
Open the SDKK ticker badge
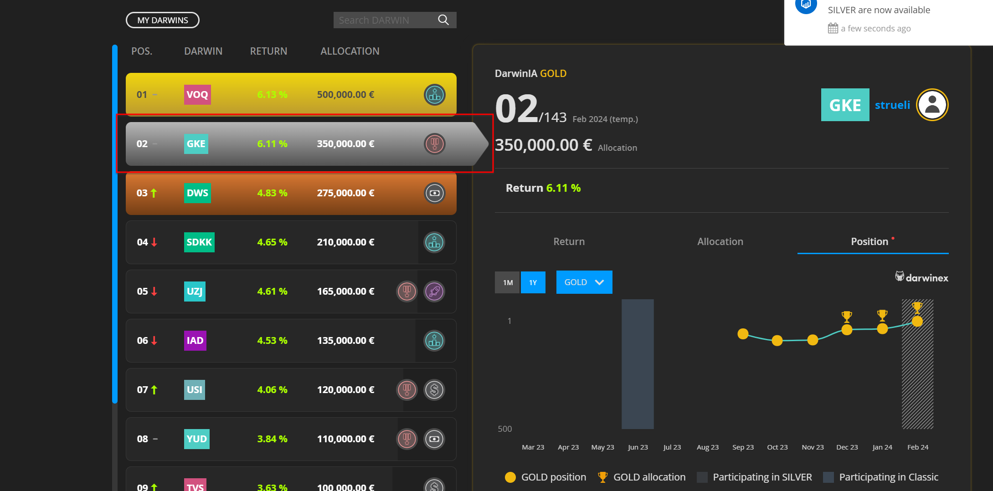tap(199, 242)
